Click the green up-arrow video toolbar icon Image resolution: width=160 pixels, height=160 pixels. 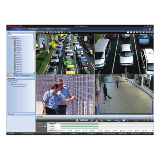67,32
